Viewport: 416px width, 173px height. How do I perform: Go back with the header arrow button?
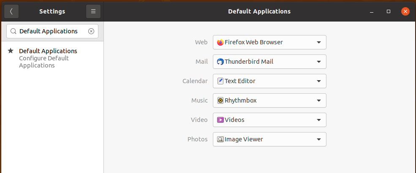point(11,11)
